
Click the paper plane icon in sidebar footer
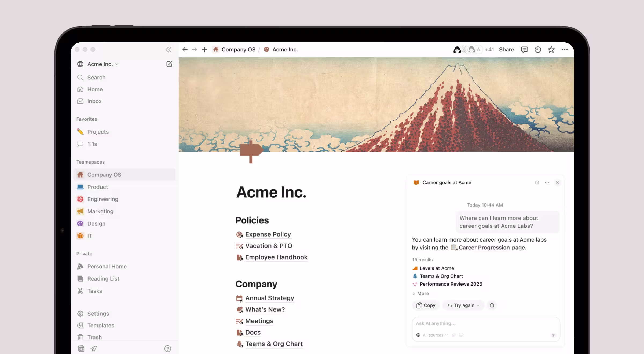[94, 348]
